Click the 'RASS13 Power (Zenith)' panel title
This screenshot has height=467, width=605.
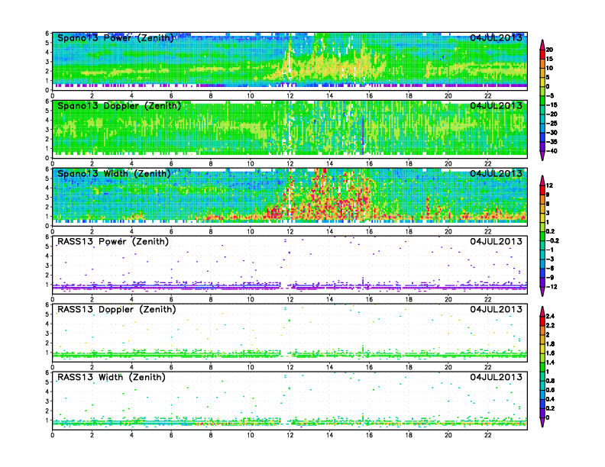coord(112,242)
